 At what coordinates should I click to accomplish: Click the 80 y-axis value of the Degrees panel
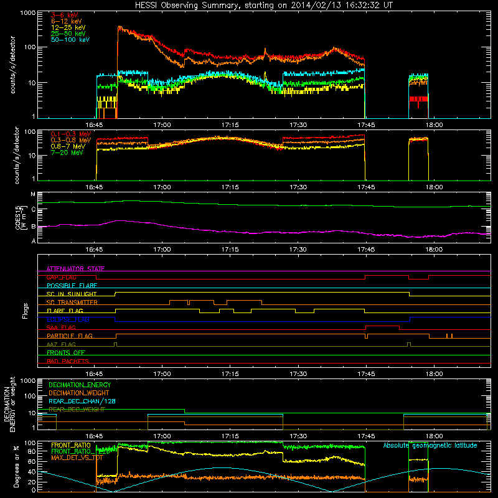point(32,451)
